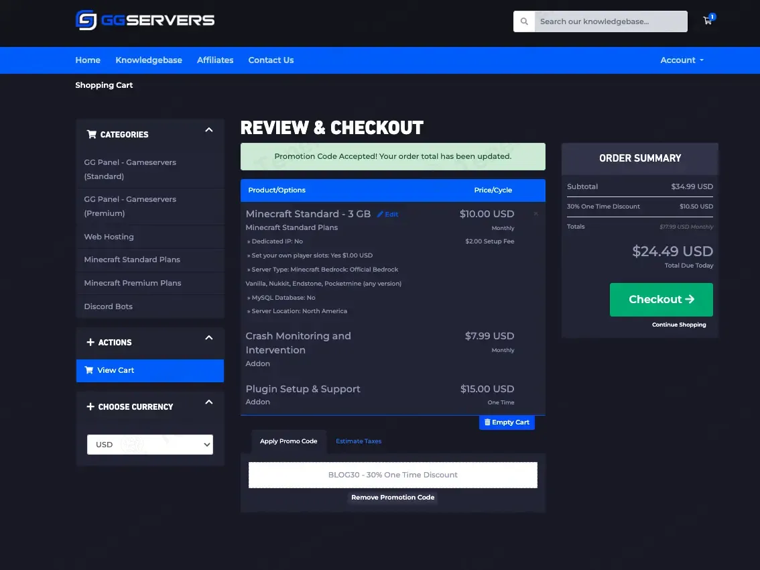Click Remove Promotion Code button
This screenshot has height=570, width=760.
[393, 497]
